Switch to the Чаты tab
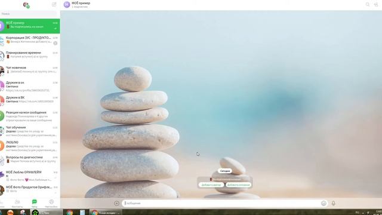This screenshot has width=382, height=215. [35, 203]
